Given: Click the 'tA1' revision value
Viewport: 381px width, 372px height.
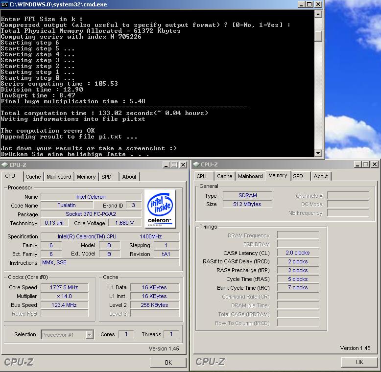Looking at the screenshot, I should point(167,254).
